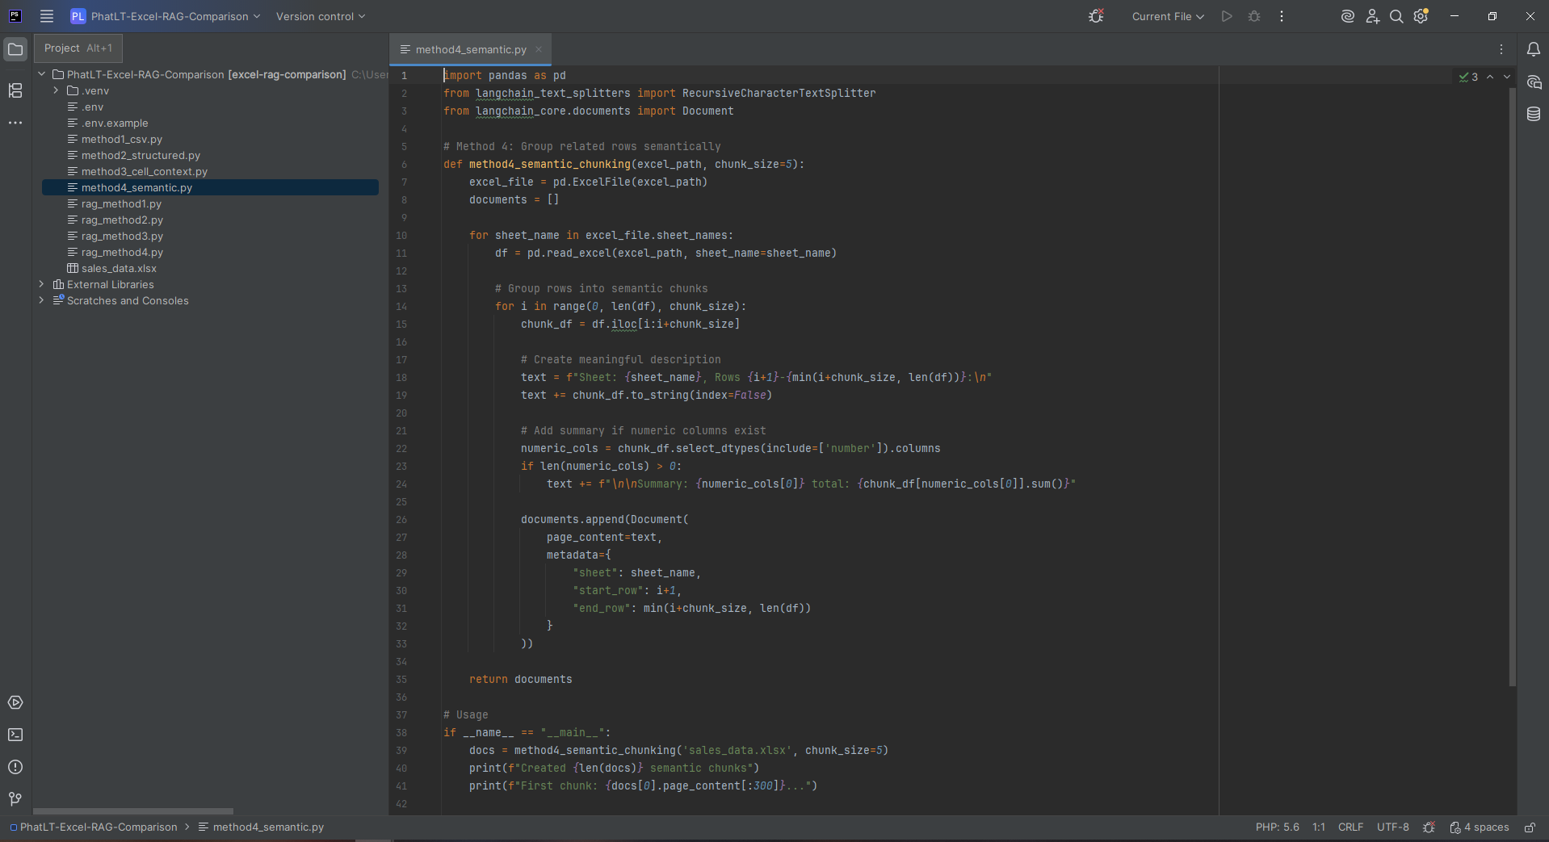
Task: Toggle the read-only lock in status bar
Action: (x=1530, y=827)
